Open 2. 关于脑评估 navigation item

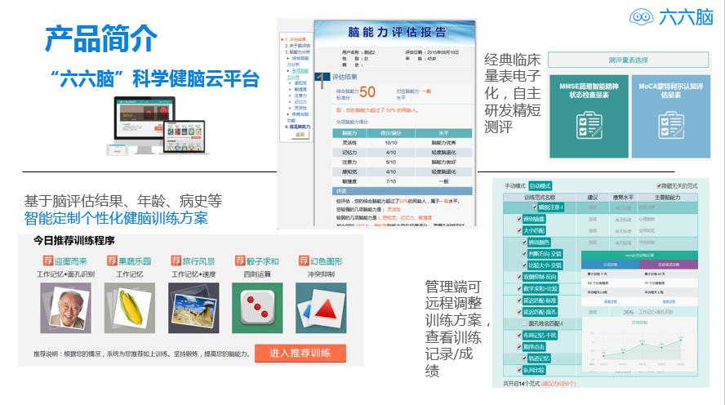coord(297,46)
